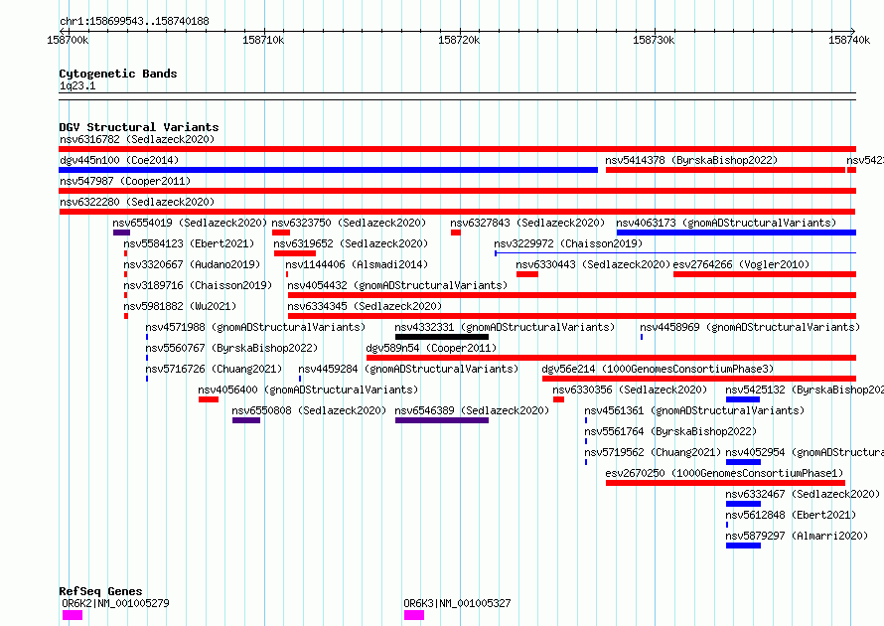
Task: Open the nsv3320667 (Audano2019) label
Action: [x=192, y=264]
